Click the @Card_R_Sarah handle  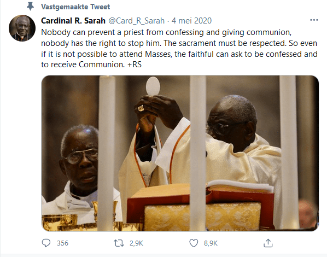[137, 21]
